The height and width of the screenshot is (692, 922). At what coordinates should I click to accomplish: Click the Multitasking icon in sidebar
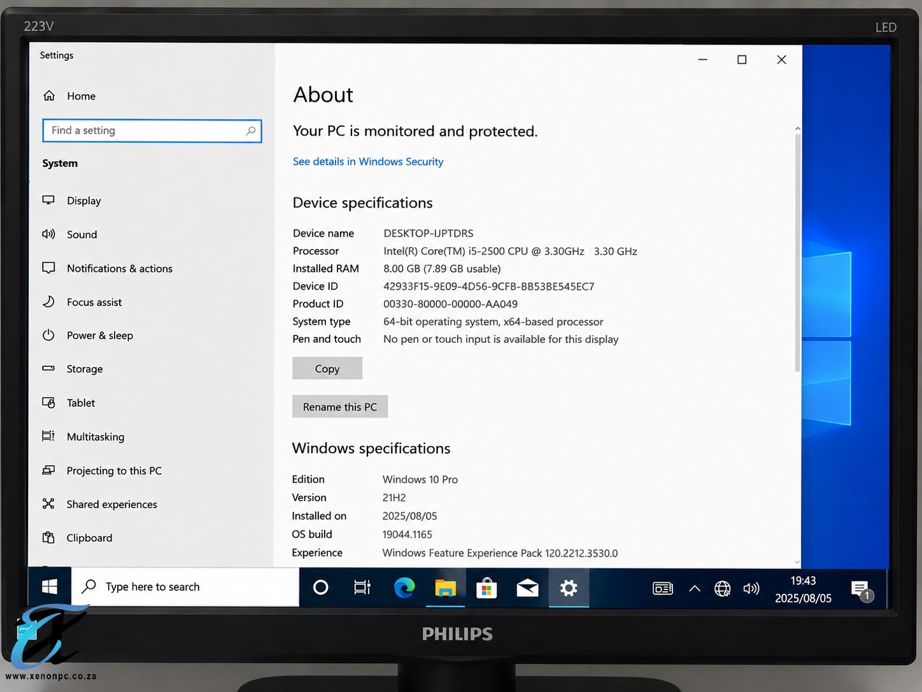(48, 436)
